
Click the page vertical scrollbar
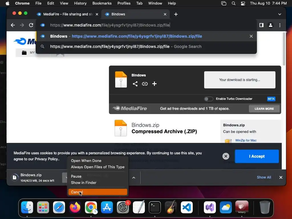point(284,49)
